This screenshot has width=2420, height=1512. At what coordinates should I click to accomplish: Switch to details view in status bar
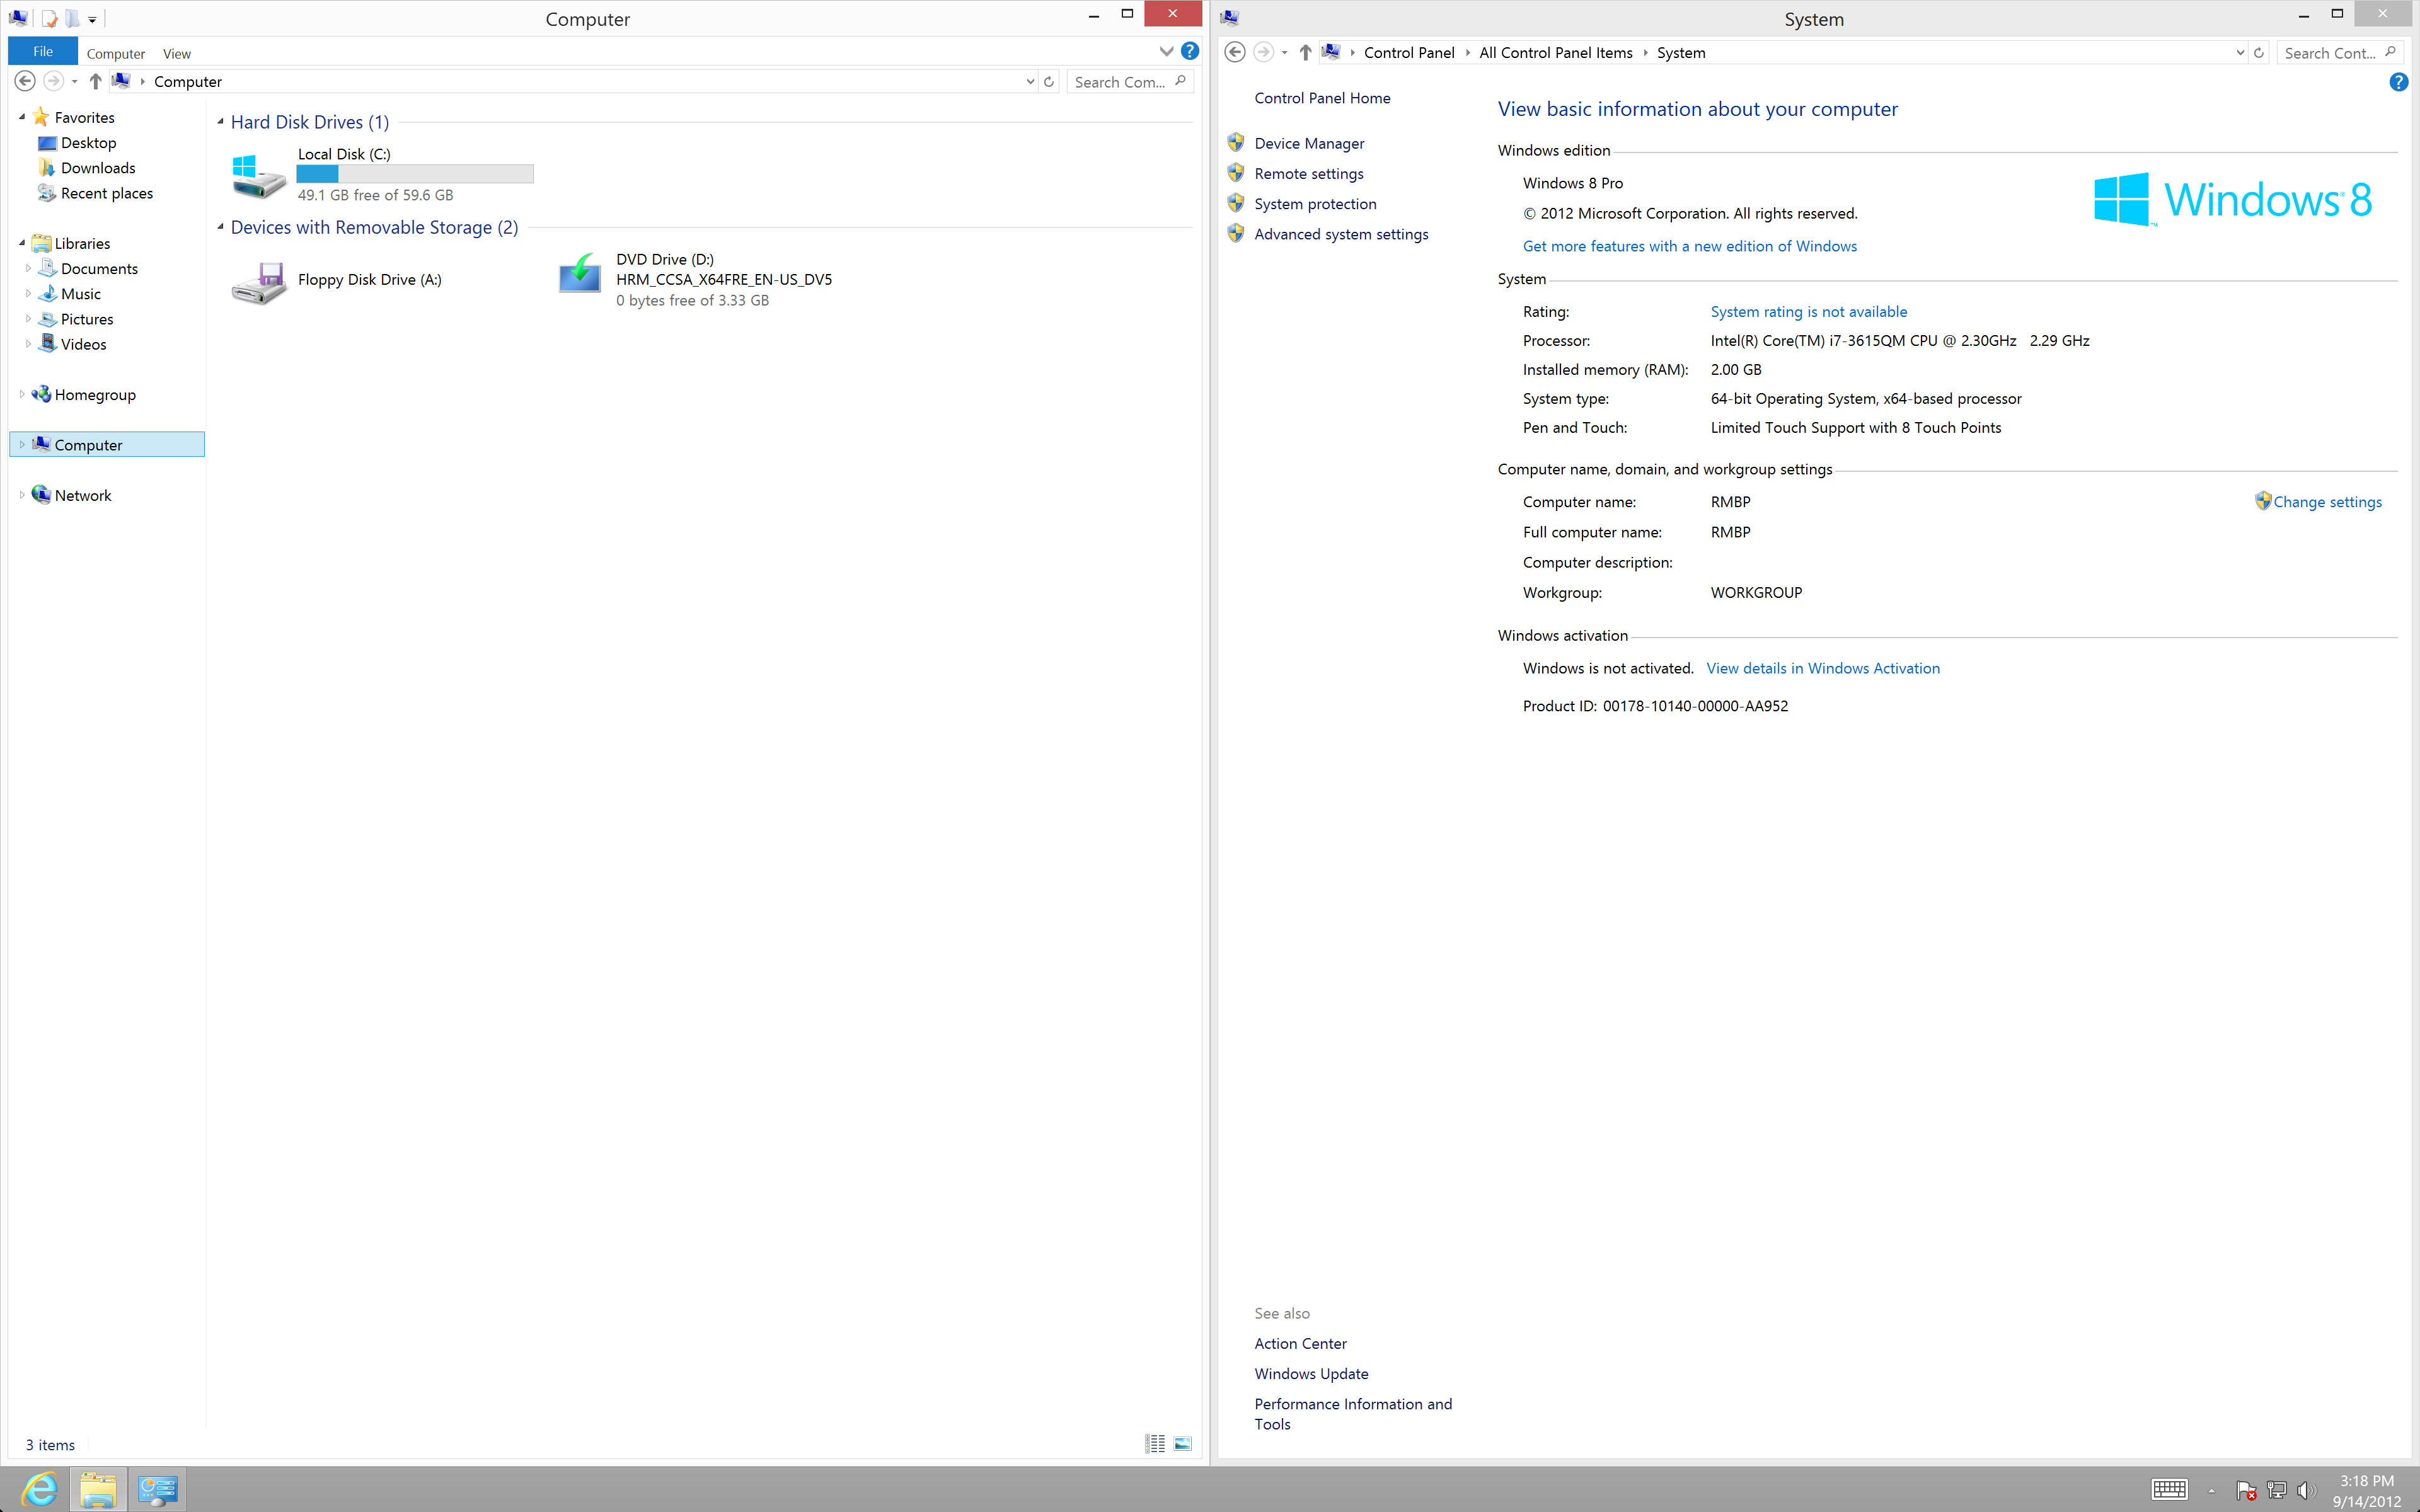1155,1444
